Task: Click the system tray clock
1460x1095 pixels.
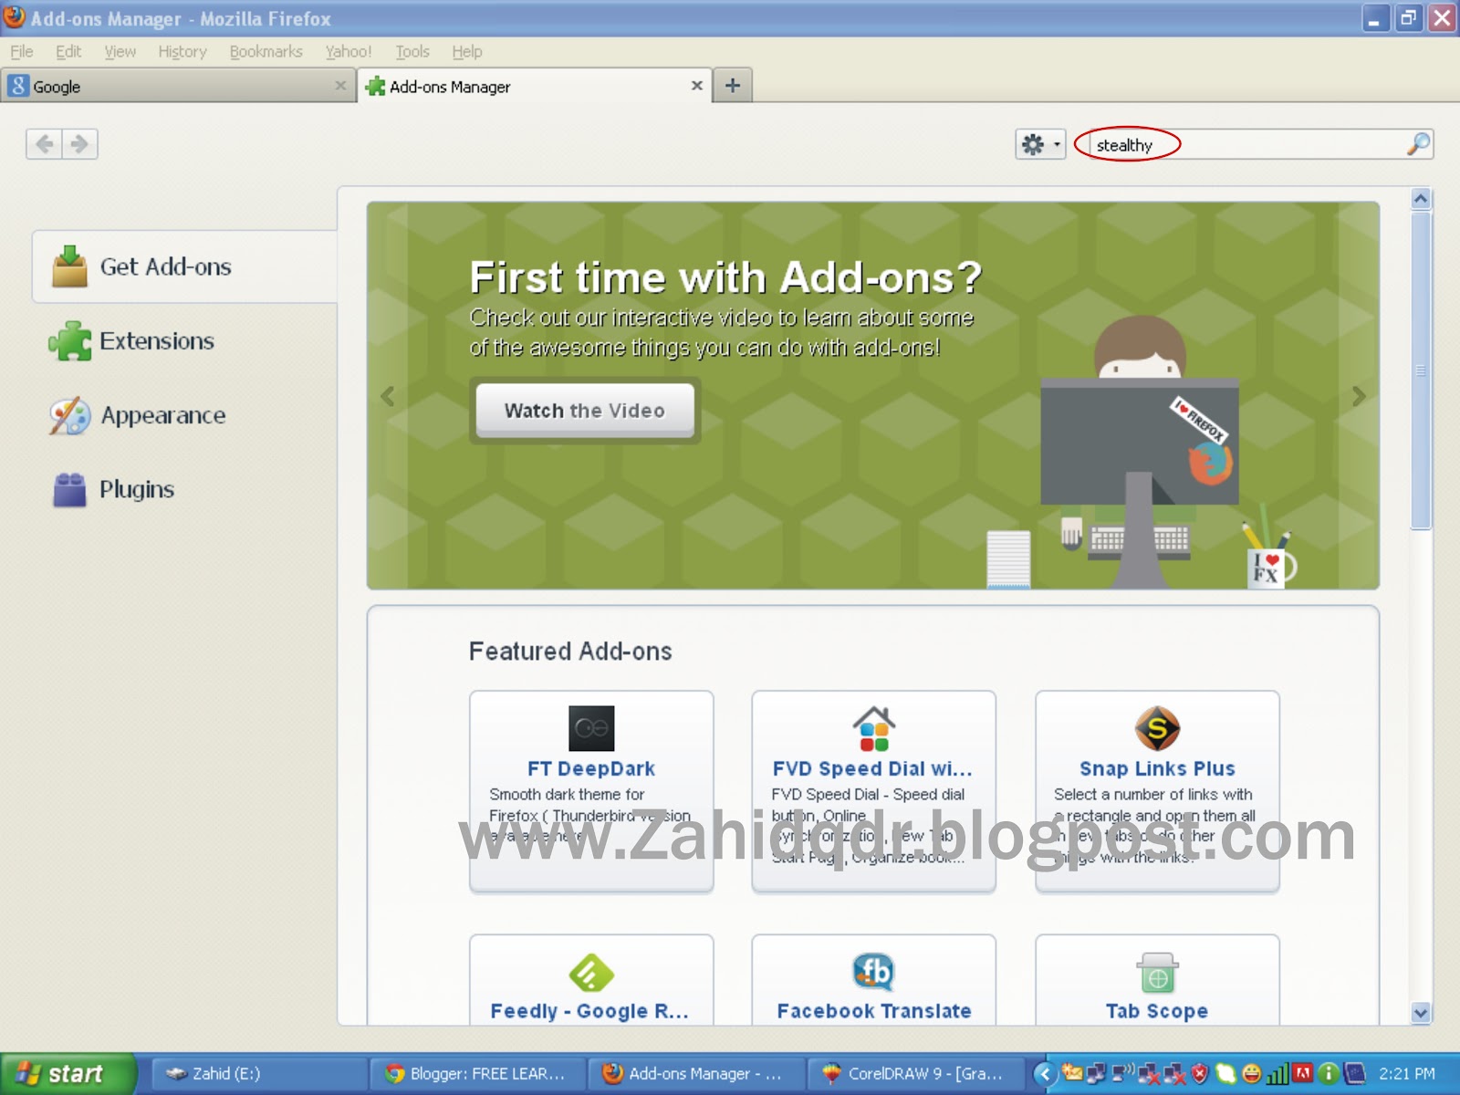Action: coord(1406,1074)
